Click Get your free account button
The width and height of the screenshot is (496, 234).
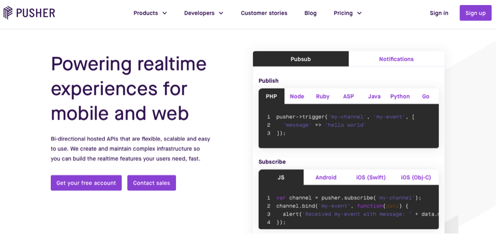tap(86, 183)
